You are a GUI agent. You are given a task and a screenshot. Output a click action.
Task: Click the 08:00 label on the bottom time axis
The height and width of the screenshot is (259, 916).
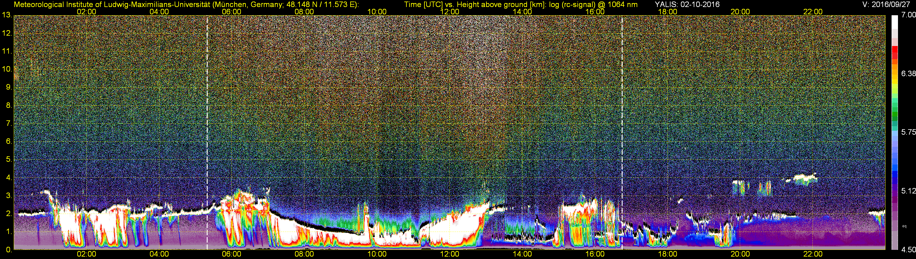[x=304, y=254]
